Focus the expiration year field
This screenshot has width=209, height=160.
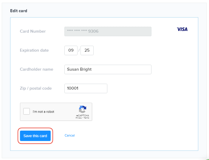[x=87, y=50]
